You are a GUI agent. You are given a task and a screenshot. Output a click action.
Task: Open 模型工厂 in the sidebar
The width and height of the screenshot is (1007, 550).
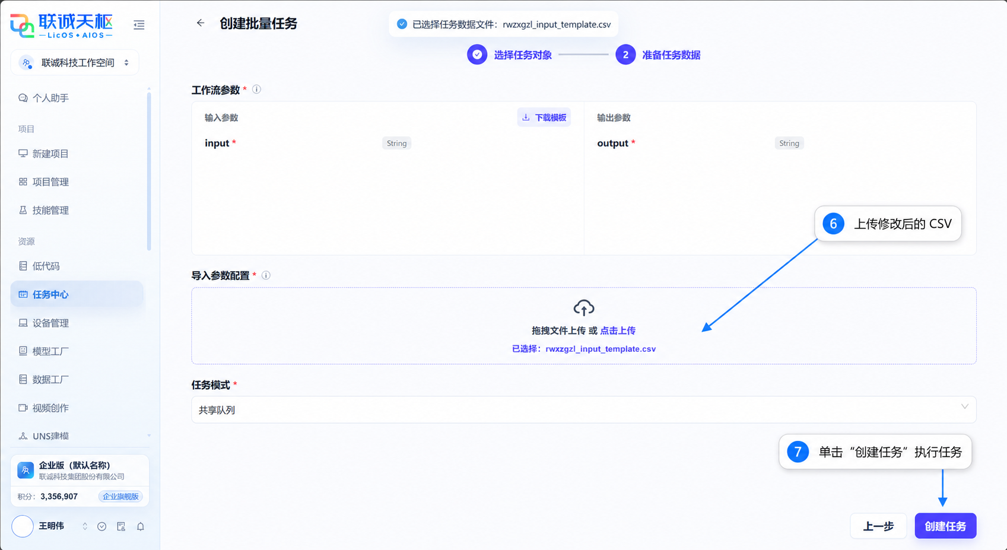click(x=77, y=351)
